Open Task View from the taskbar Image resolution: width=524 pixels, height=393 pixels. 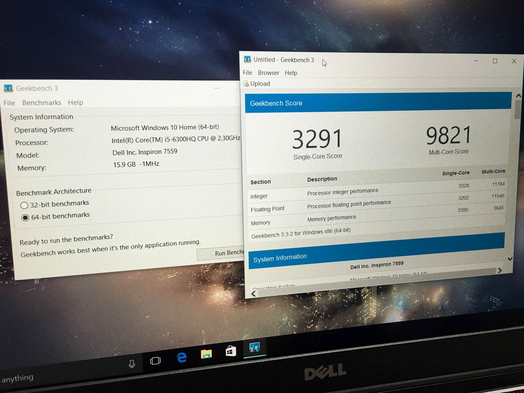click(156, 361)
